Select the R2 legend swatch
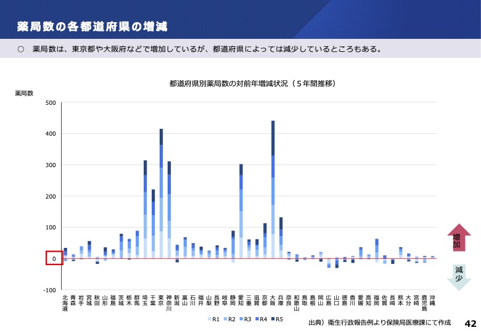The height and width of the screenshot is (333, 481). pos(226,319)
